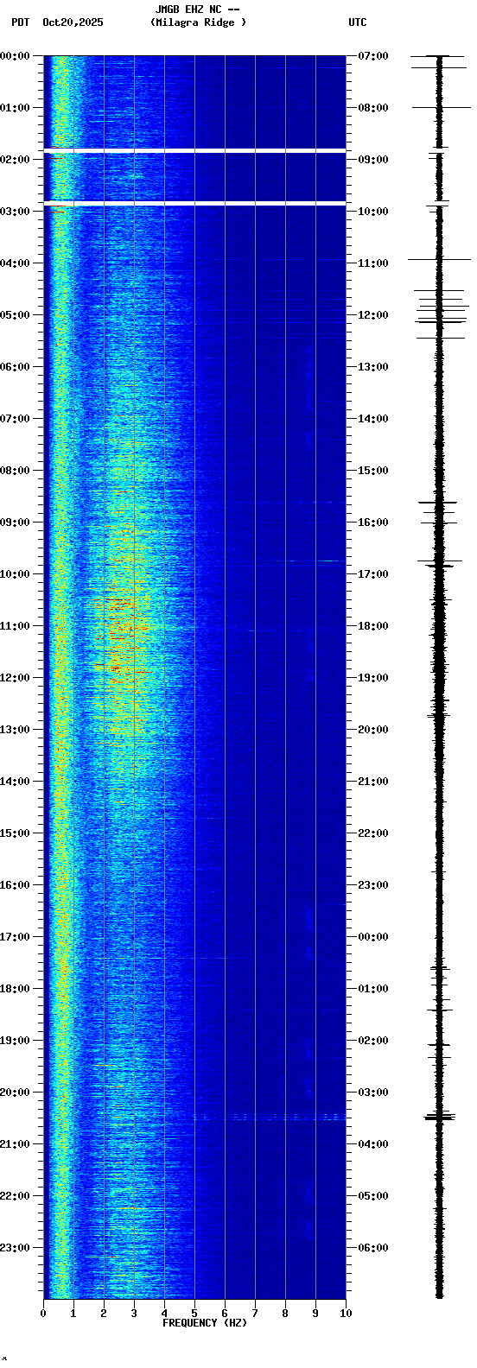Click the frequency axis '0' tick label
The width and height of the screenshot is (477, 1368).
click(x=43, y=1314)
